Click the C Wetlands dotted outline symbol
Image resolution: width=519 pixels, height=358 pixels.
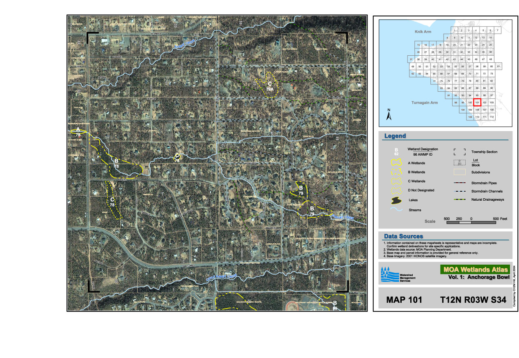396,181
